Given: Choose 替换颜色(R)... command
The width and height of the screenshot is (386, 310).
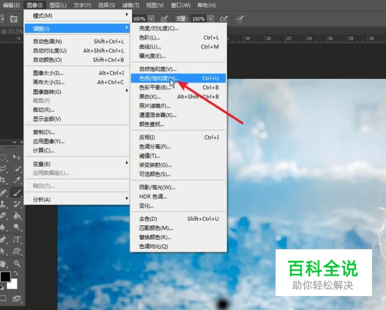Looking at the screenshot, I should click(178, 237).
